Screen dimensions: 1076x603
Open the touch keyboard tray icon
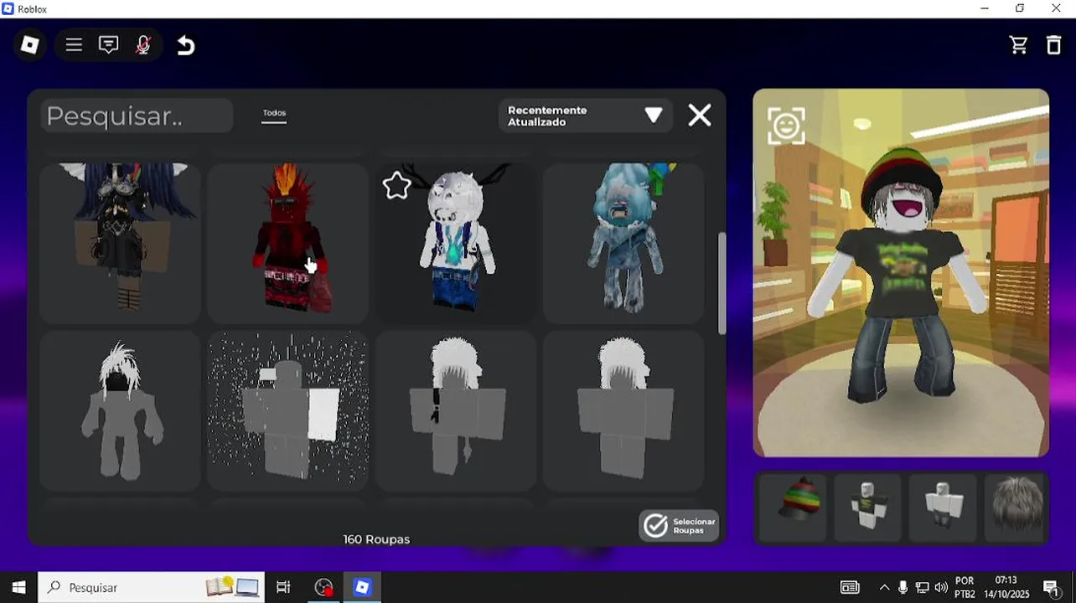point(850,588)
